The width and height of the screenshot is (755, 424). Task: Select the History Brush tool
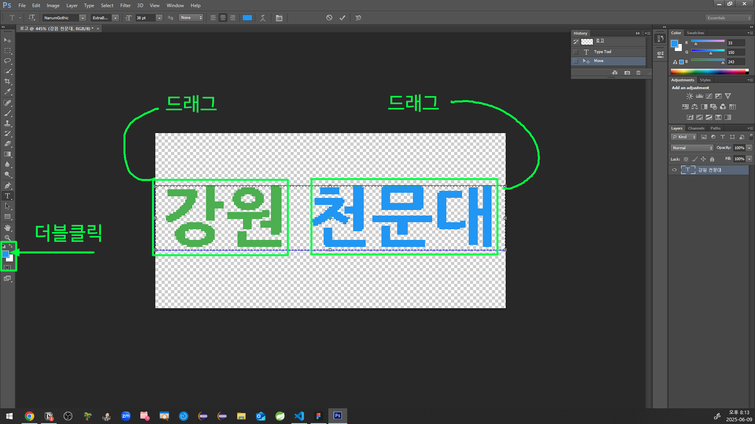tap(7, 133)
